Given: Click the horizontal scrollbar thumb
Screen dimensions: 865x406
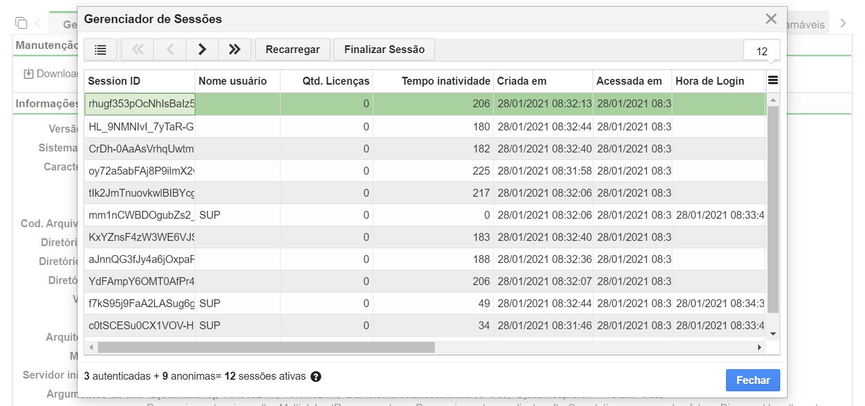Looking at the screenshot, I should (266, 348).
